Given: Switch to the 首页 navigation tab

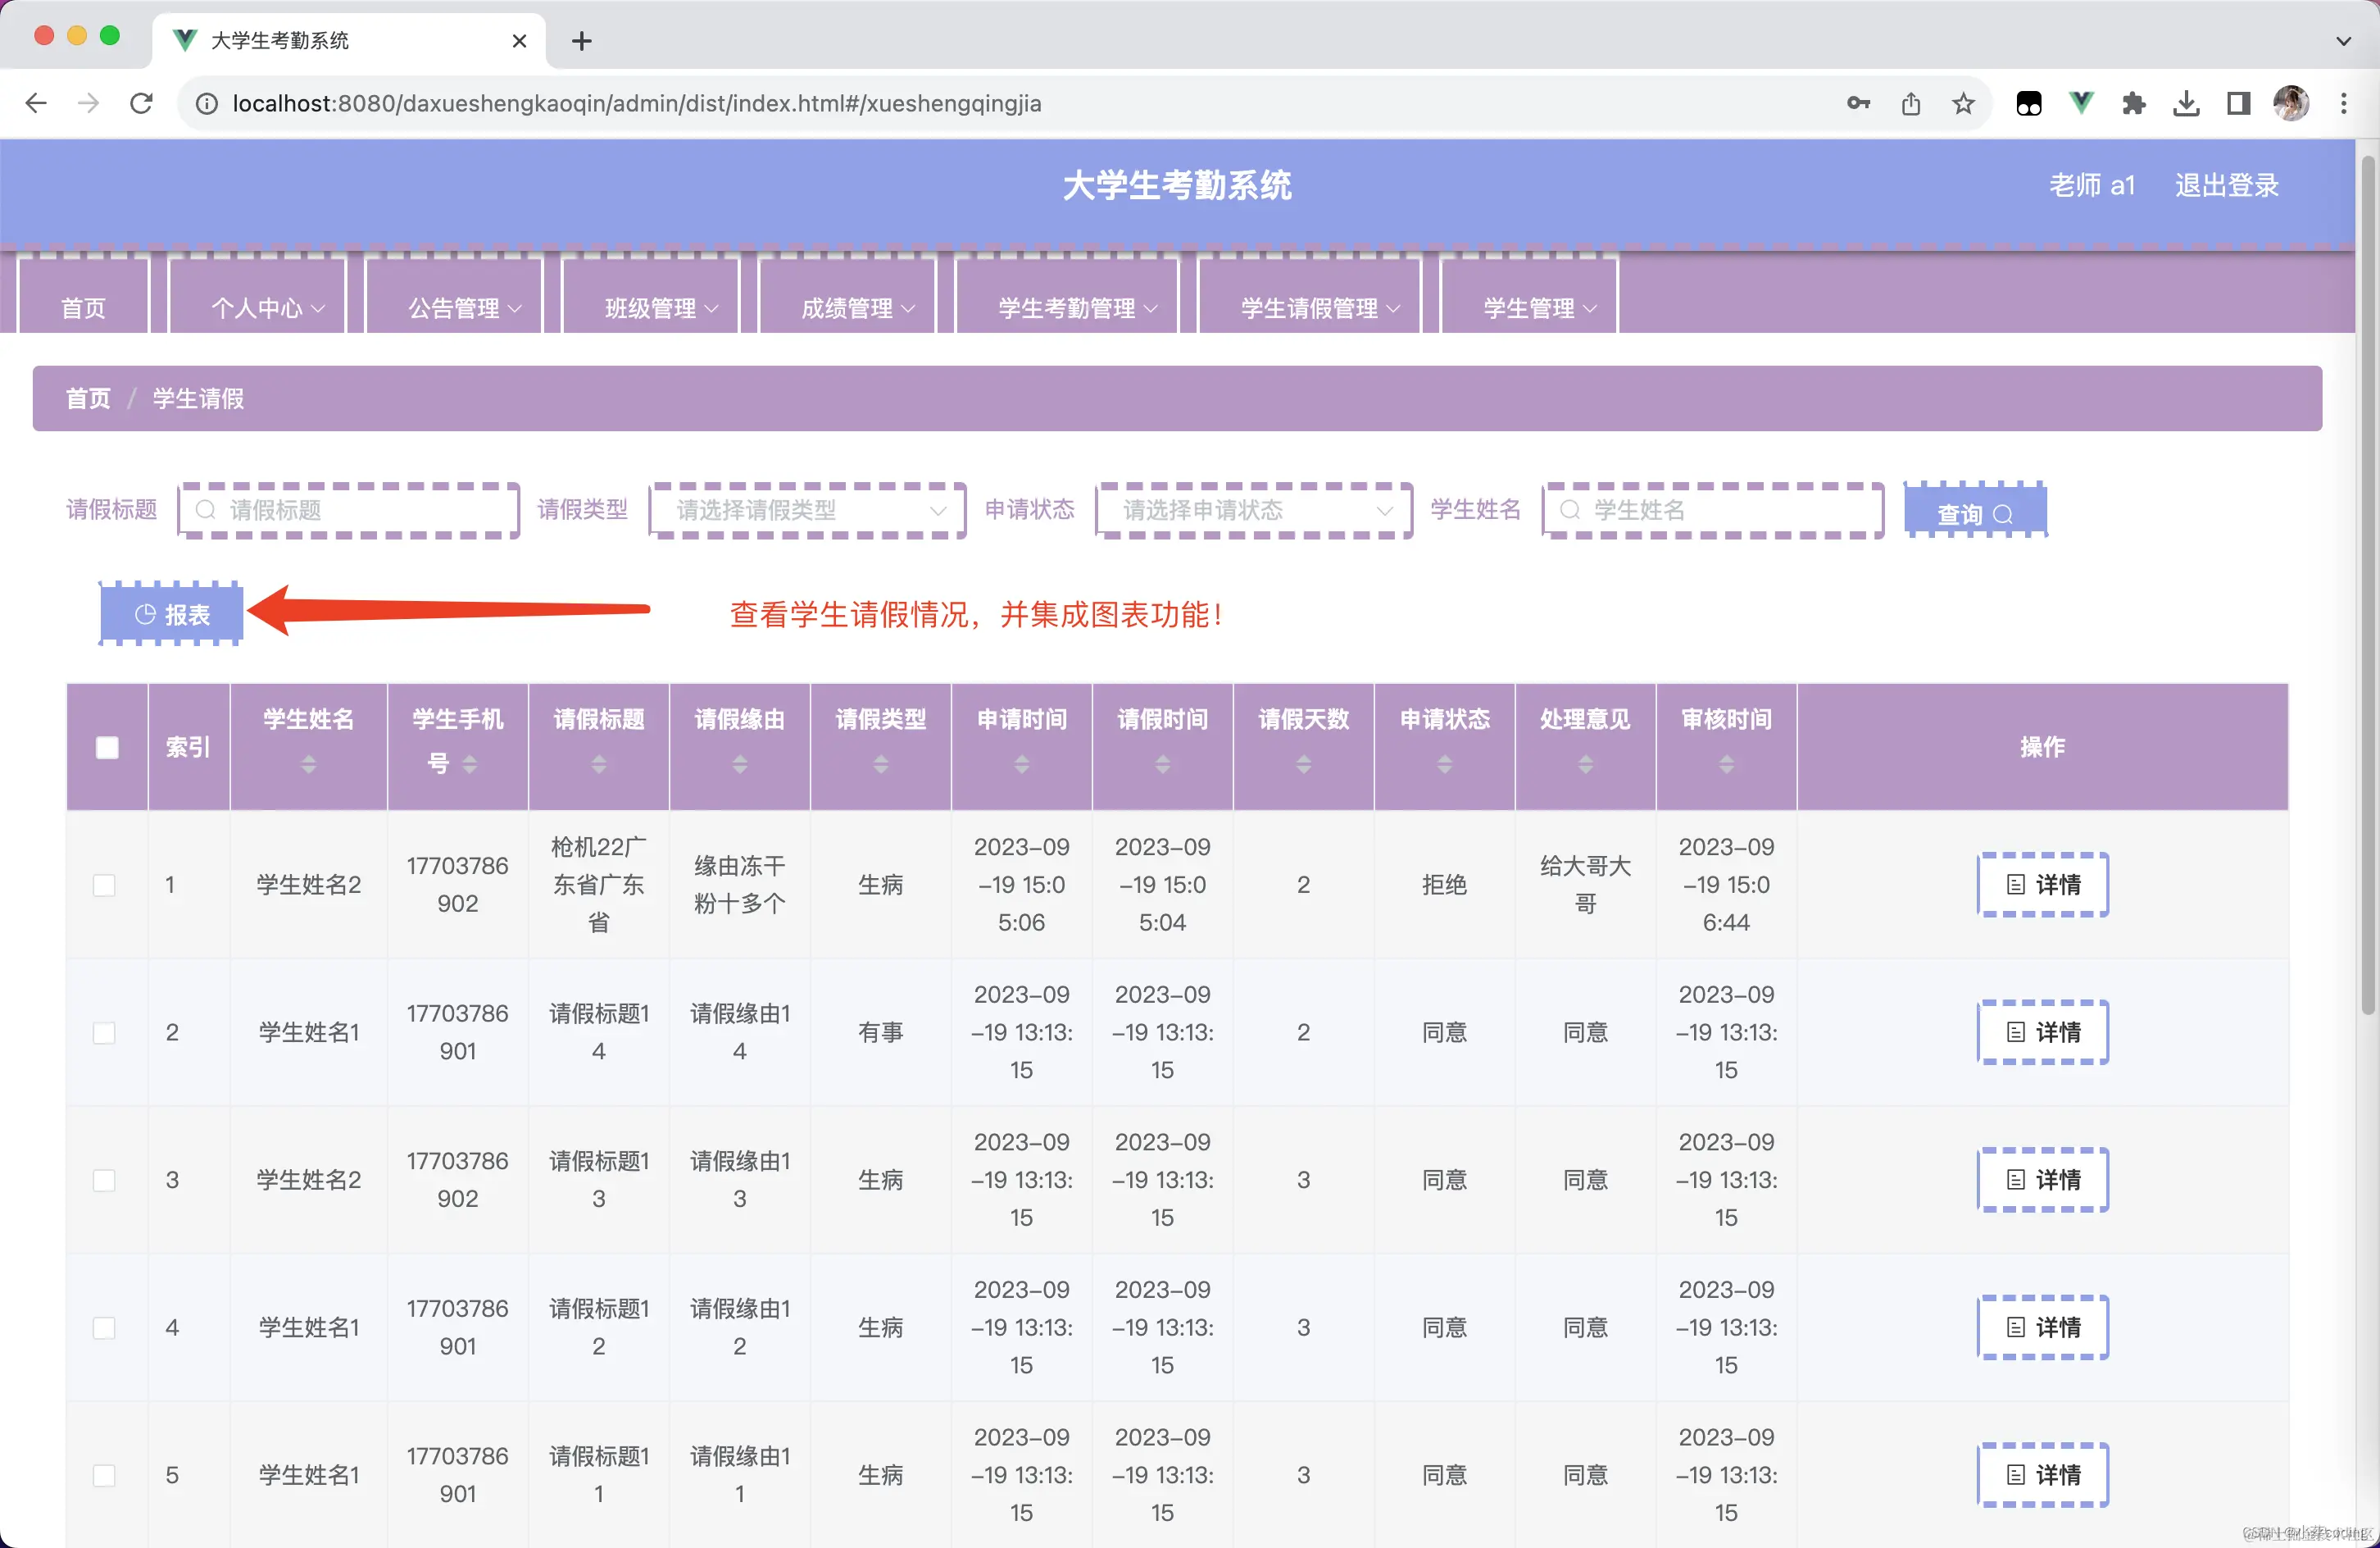Looking at the screenshot, I should point(84,307).
